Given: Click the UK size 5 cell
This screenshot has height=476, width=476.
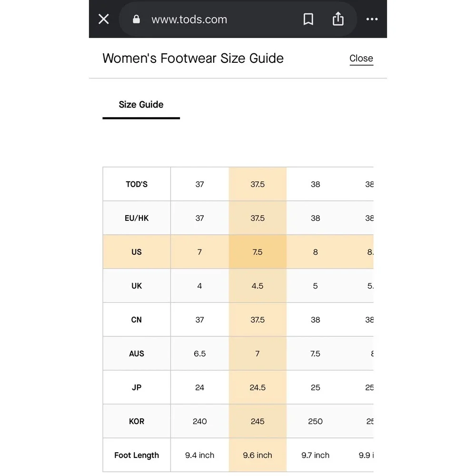Looking at the screenshot, I should pos(316,286).
